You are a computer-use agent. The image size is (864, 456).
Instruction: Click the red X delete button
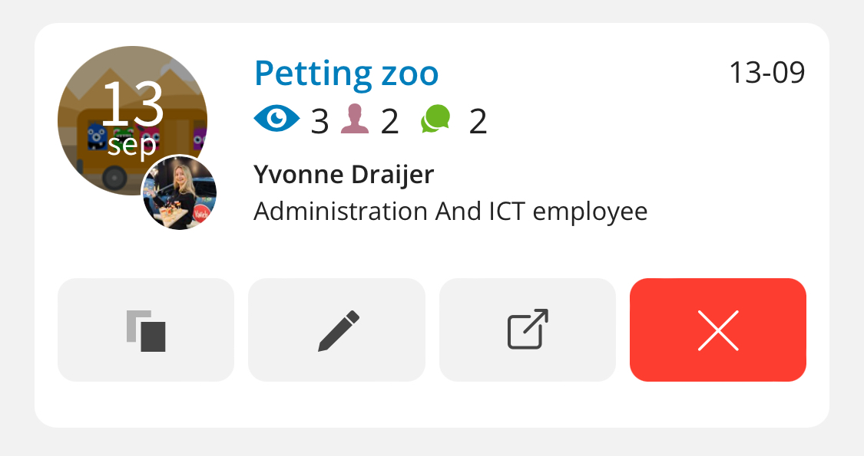point(718,330)
